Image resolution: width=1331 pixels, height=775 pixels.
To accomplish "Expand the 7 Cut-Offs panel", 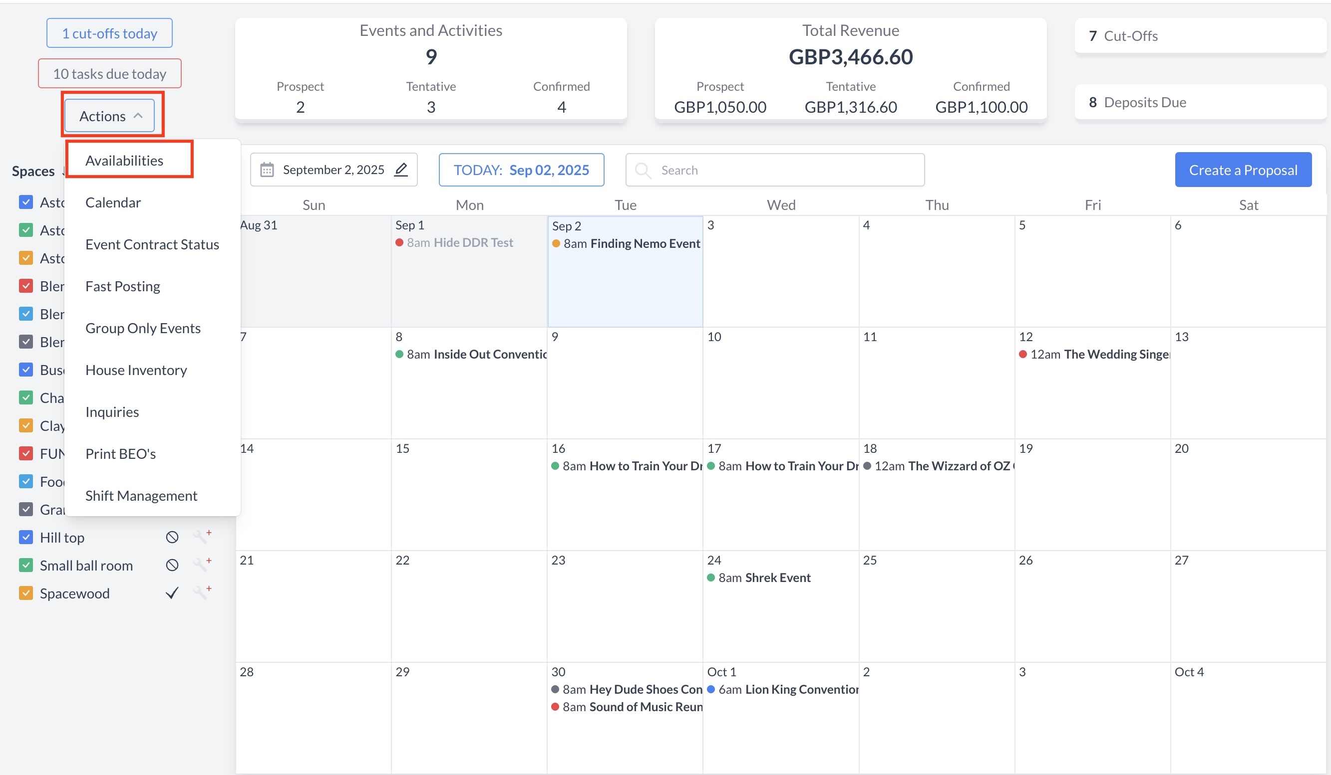I will click(x=1199, y=36).
